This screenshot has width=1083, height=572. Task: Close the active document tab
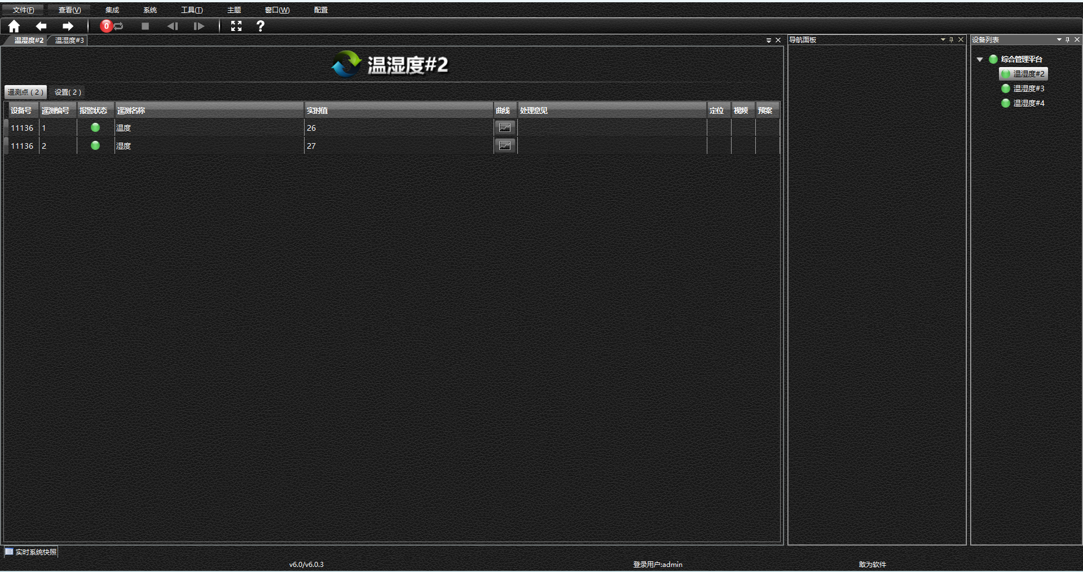[x=778, y=41]
